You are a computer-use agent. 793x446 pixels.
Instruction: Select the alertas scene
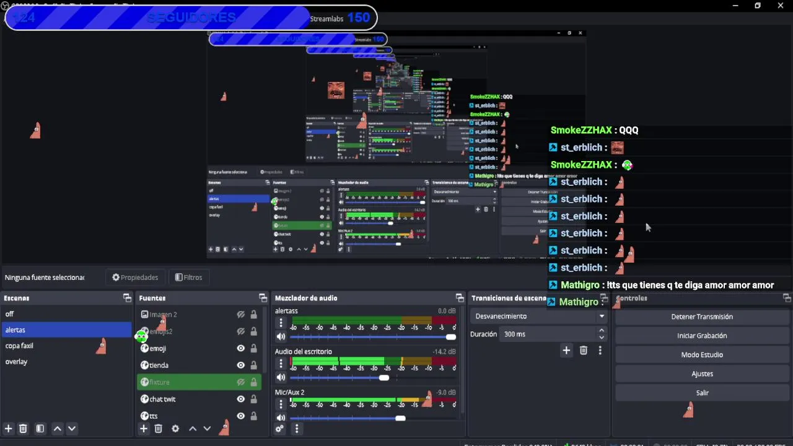coord(66,330)
